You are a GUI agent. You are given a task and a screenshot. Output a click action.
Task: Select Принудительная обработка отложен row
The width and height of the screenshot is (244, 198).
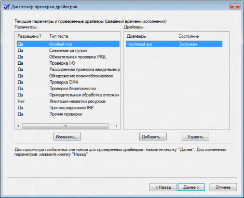[x=68, y=95]
